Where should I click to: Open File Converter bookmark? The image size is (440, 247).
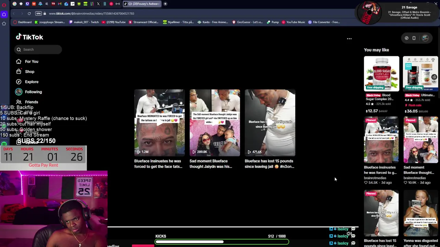tap(324, 22)
